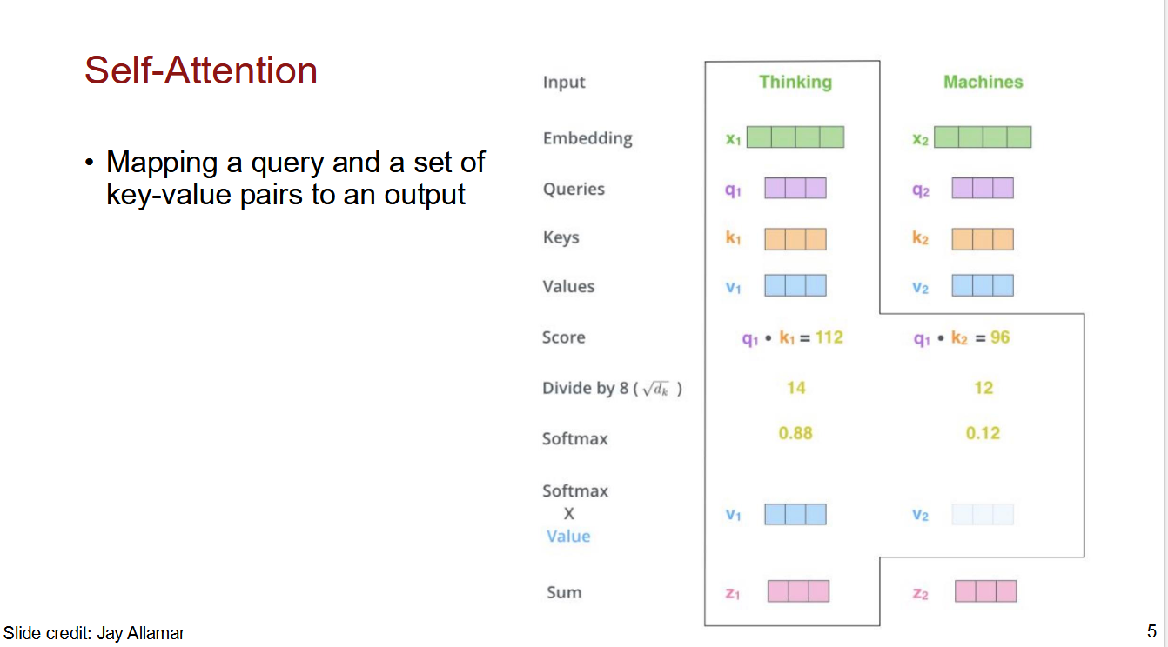The image size is (1168, 647).
Task: Click the Self-Attention slide title
Action: [x=201, y=70]
